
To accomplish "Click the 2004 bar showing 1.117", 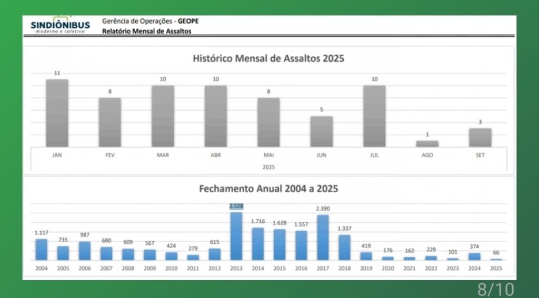I will 42,250.
